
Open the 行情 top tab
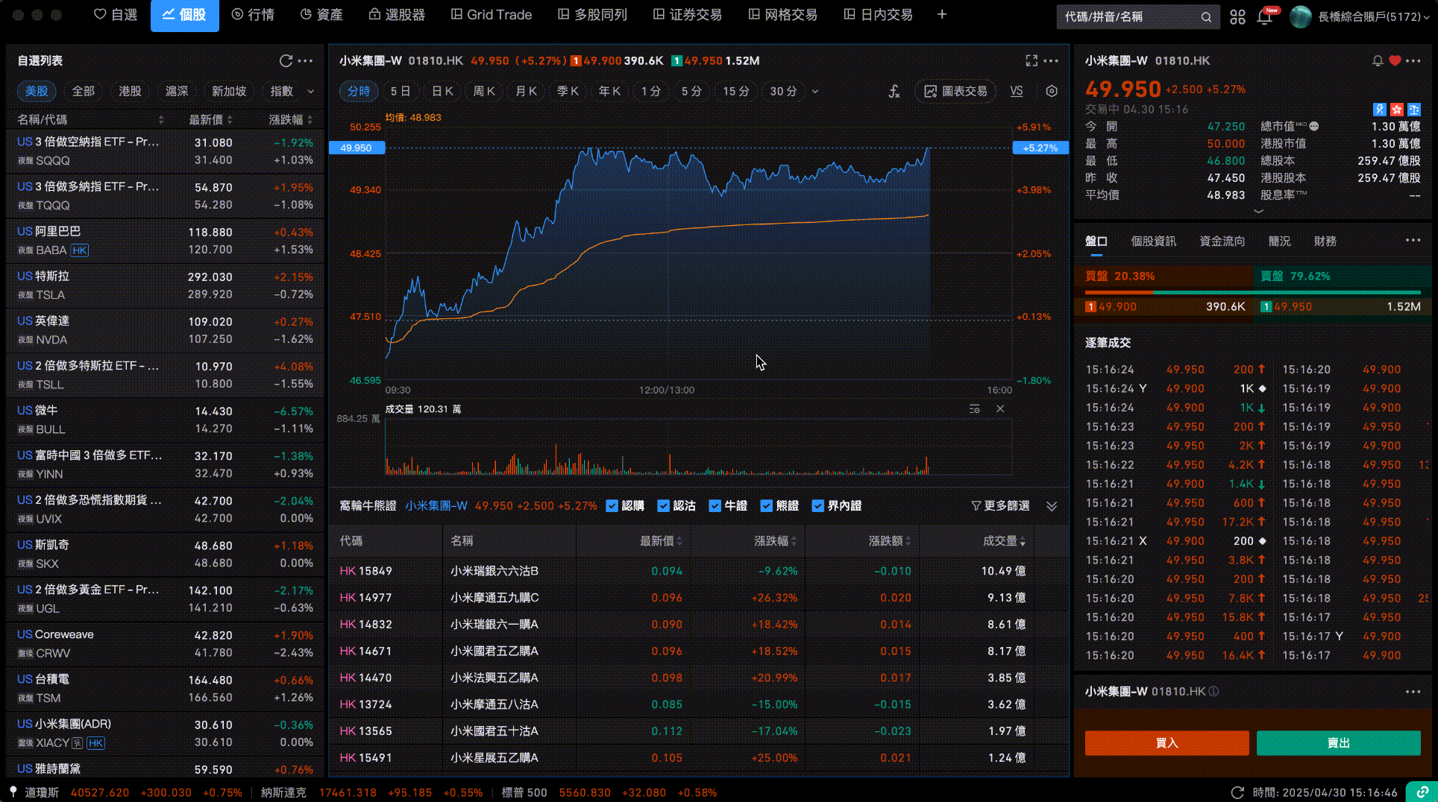point(253,15)
